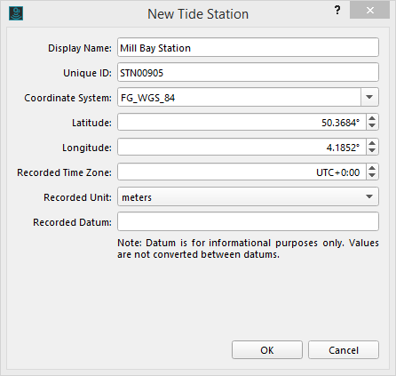Confirm with the OK button
Screen dimensions: 396x376
point(267,350)
